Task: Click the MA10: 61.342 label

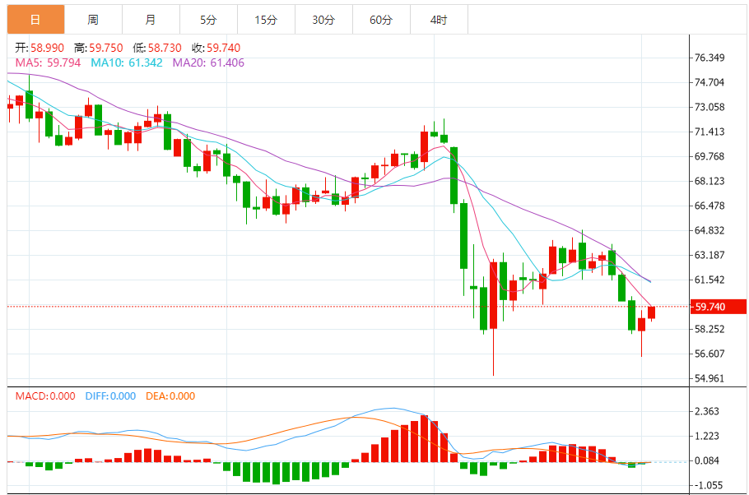Action: point(127,62)
